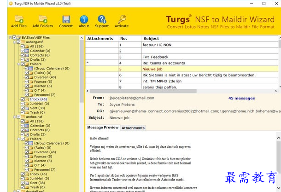Select Inbox (45) folder under anthes.nsf
The image size is (281, 192).
[38, 174]
